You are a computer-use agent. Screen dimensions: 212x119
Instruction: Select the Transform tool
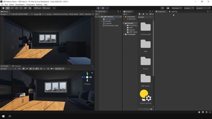point(26,8)
